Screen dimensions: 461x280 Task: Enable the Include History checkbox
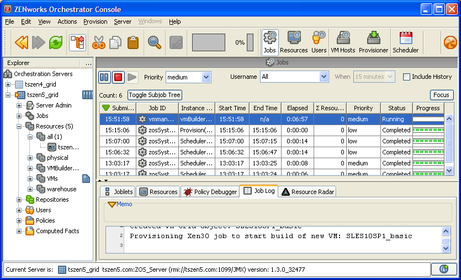tap(406, 77)
